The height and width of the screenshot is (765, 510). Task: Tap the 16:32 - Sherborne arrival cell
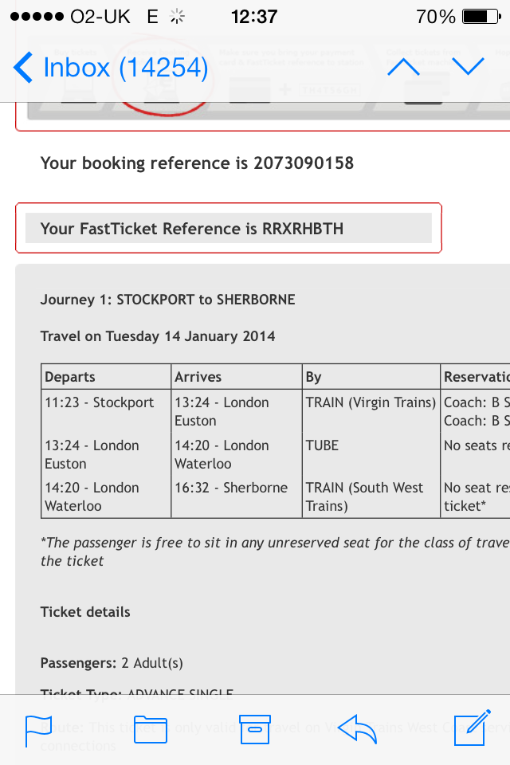(x=231, y=488)
